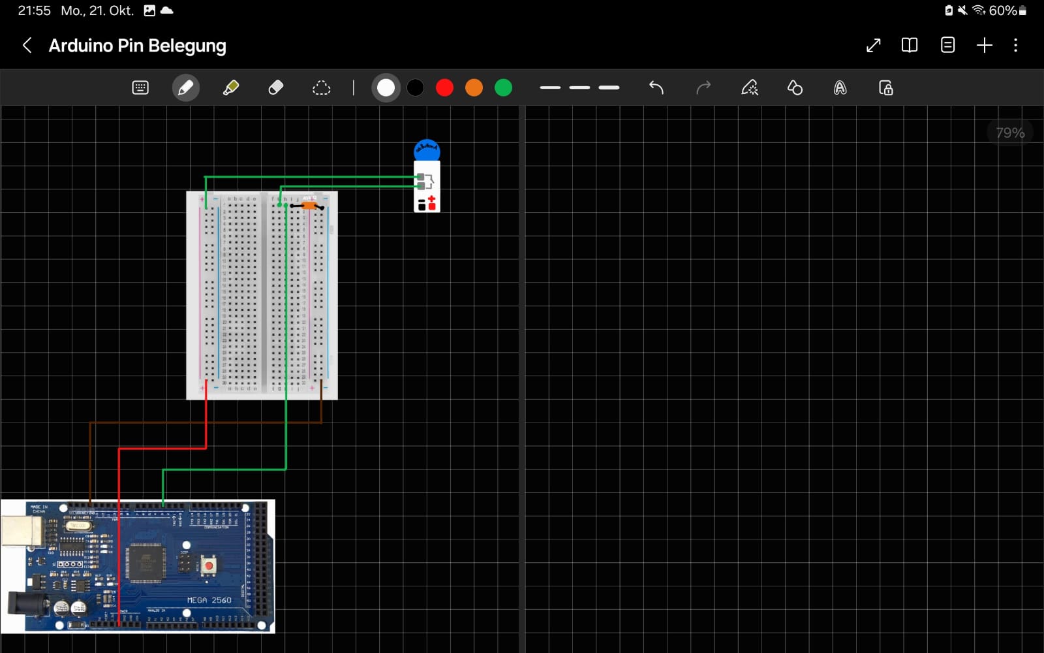The width and height of the screenshot is (1044, 653).
Task: Open the shape recognition tool
Action: click(x=794, y=88)
